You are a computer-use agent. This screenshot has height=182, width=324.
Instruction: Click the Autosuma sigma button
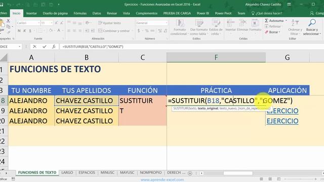[x=274, y=21]
